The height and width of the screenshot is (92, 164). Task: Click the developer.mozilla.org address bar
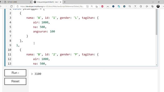point(52,6)
